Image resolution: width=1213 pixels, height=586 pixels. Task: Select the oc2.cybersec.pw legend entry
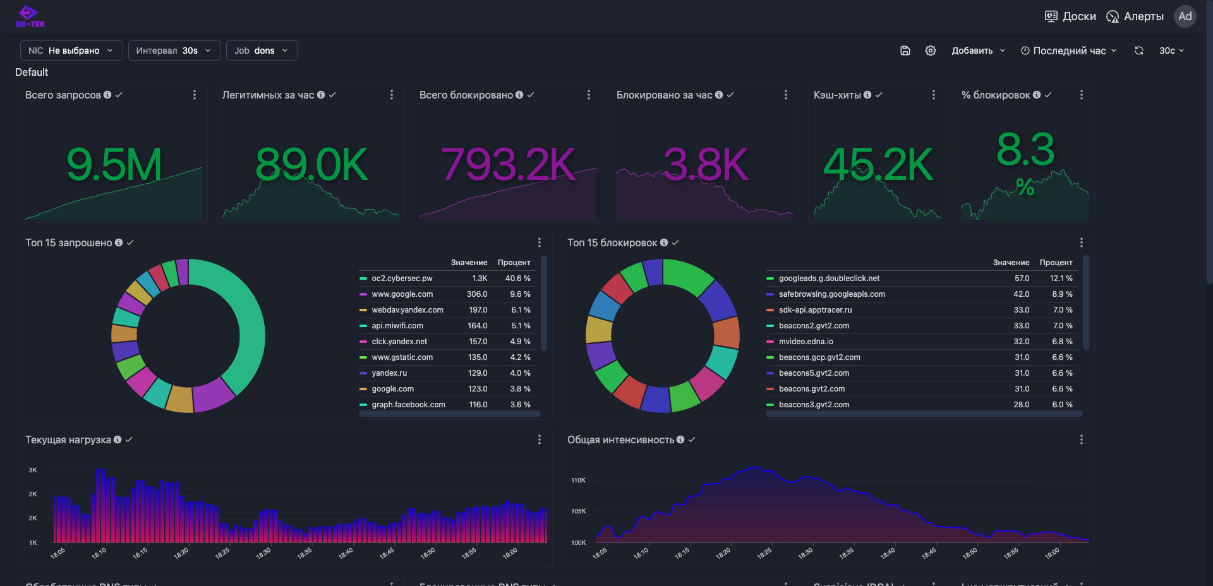point(402,278)
